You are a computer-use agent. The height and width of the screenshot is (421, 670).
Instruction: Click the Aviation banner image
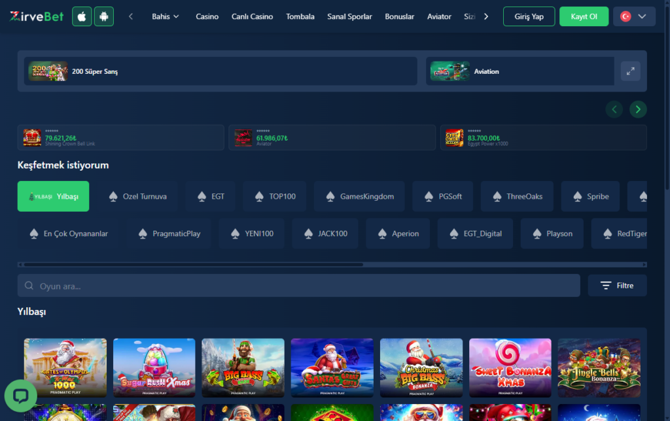[x=450, y=71]
